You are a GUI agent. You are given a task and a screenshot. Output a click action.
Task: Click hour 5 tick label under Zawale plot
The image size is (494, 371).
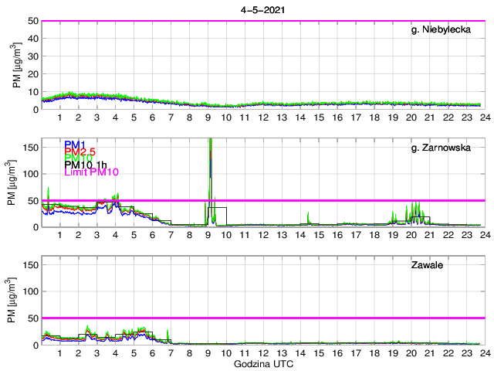point(134,353)
